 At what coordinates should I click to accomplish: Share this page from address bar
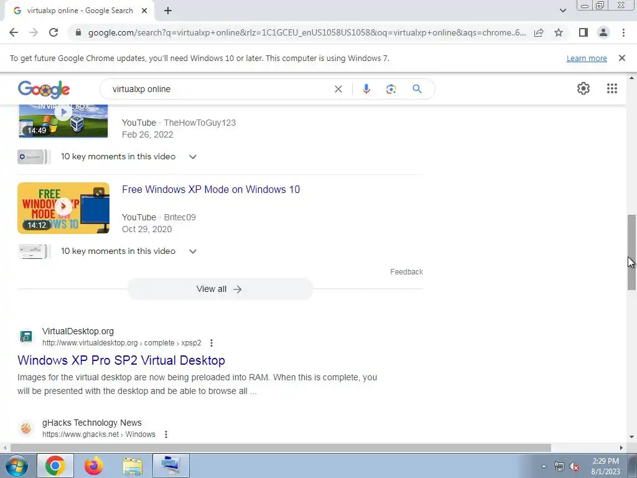(539, 32)
